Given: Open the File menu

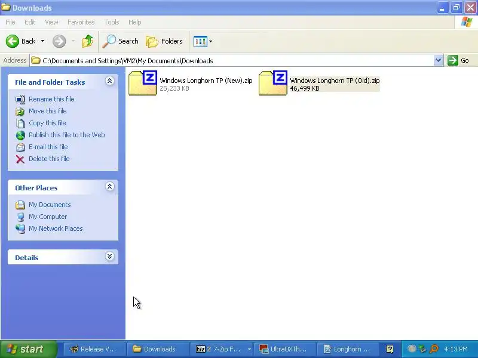Looking at the screenshot, I should click(x=10, y=22).
